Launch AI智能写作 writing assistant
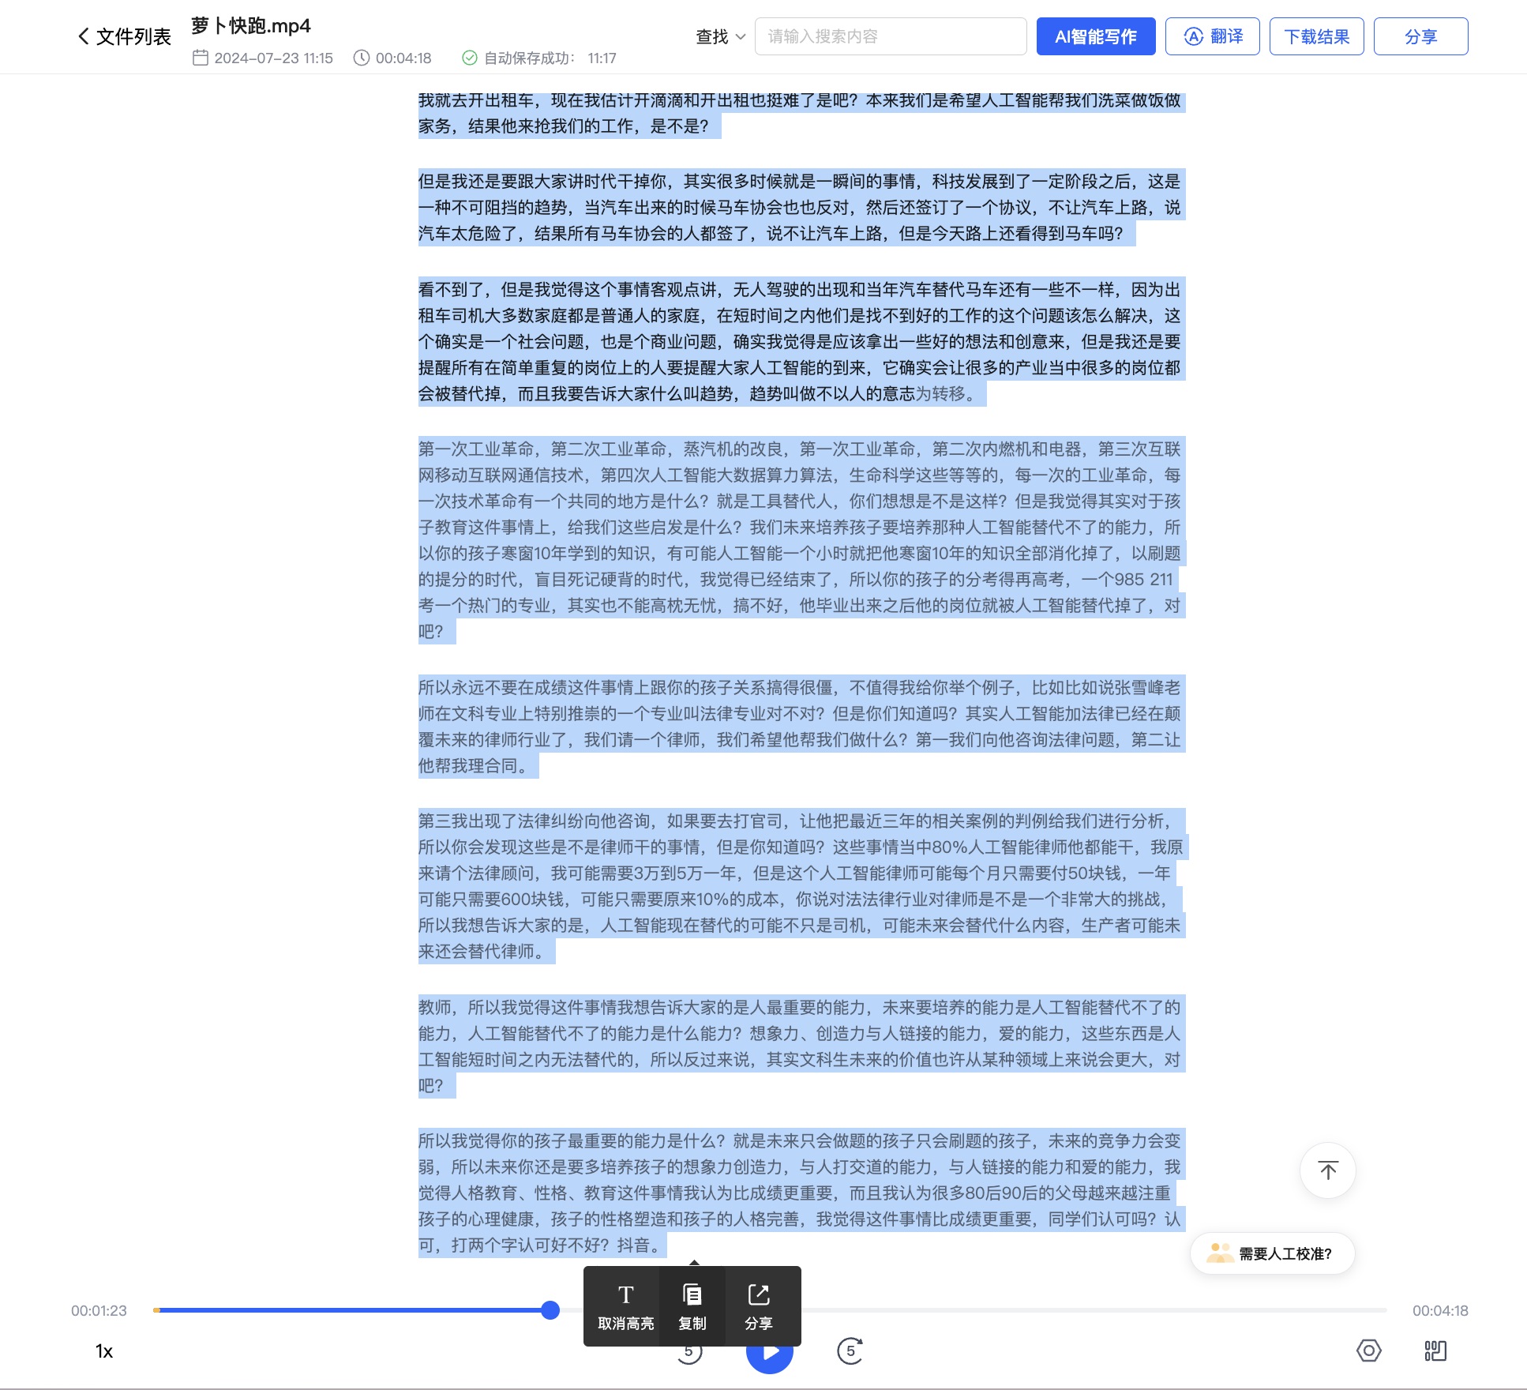 (x=1095, y=36)
